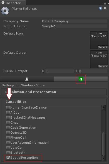Select the Windows Store platform tab
The image size is (109, 164).
81,79
